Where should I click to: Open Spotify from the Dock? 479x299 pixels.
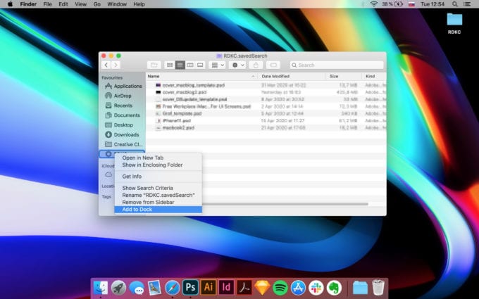click(x=280, y=287)
